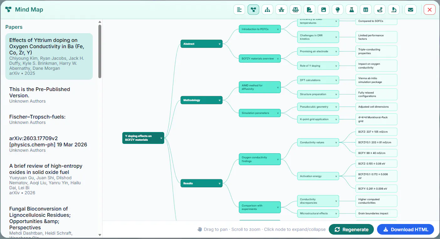Collapse the Methodology node chevron
Screen dimensions: 440x239
219,100
